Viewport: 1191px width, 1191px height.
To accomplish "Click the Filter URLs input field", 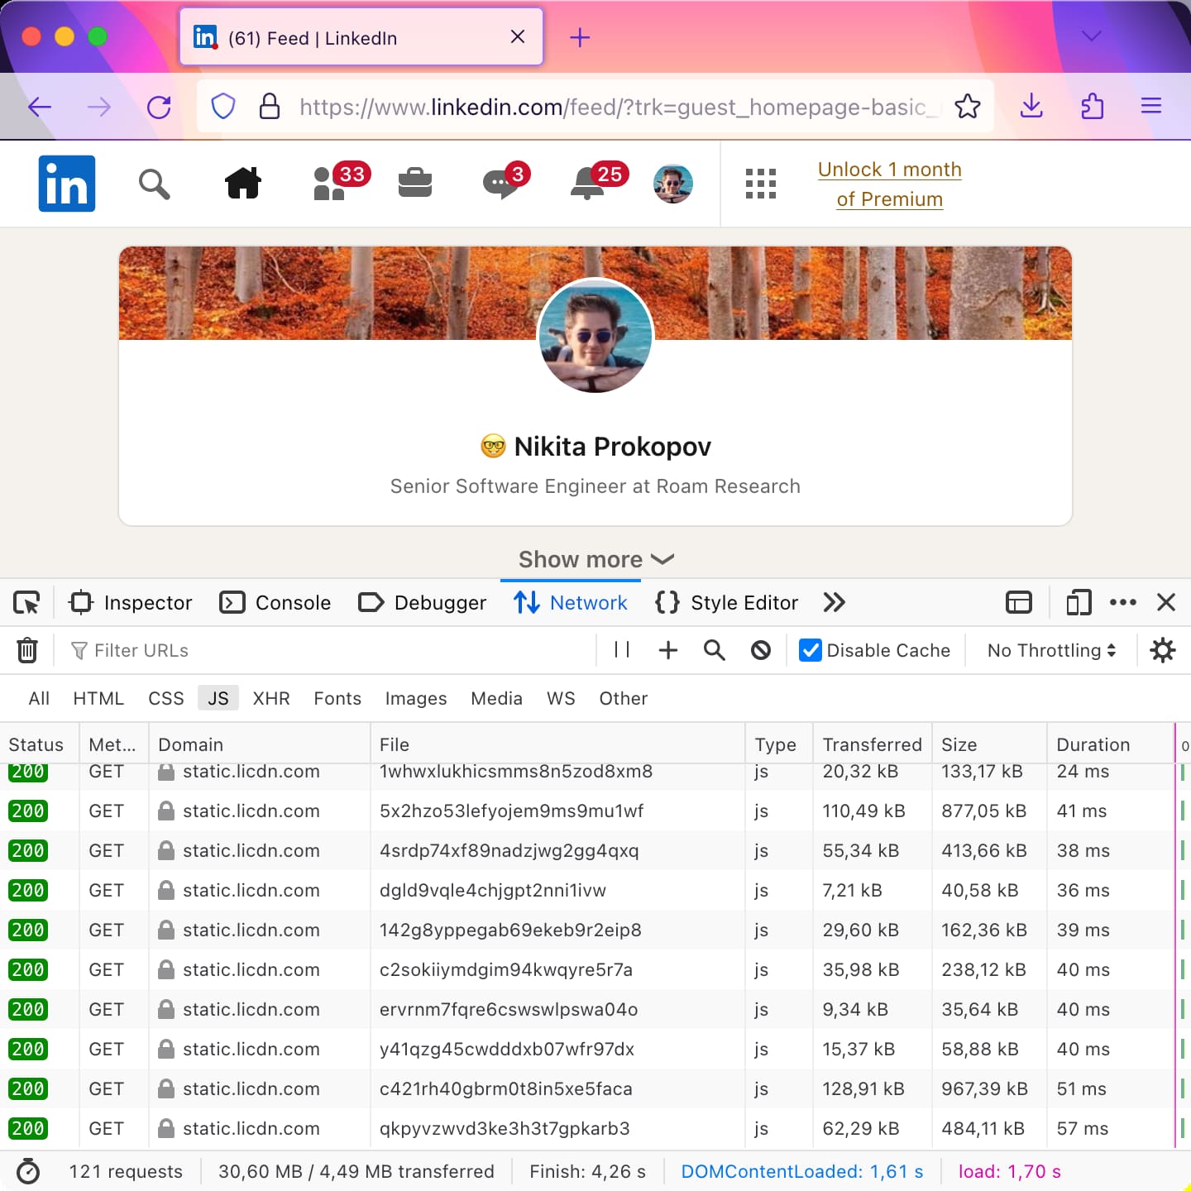I will tap(248, 650).
